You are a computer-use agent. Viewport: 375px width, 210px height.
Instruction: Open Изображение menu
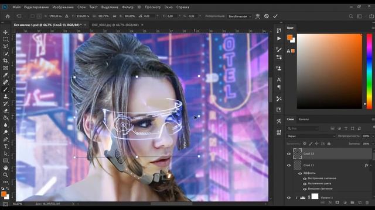tap(63, 7)
